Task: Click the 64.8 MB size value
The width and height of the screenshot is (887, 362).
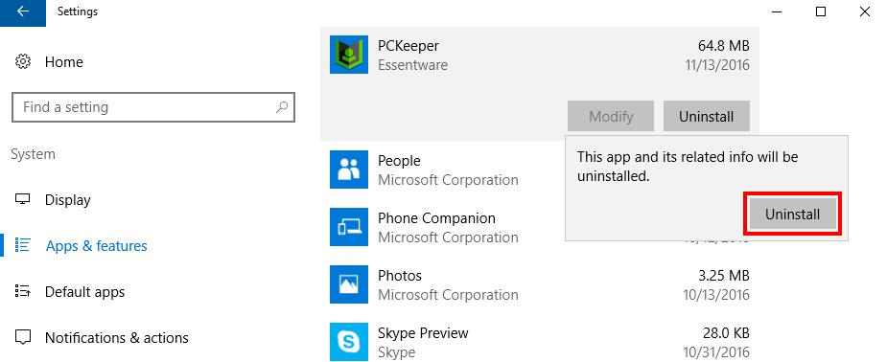Action: click(x=724, y=46)
